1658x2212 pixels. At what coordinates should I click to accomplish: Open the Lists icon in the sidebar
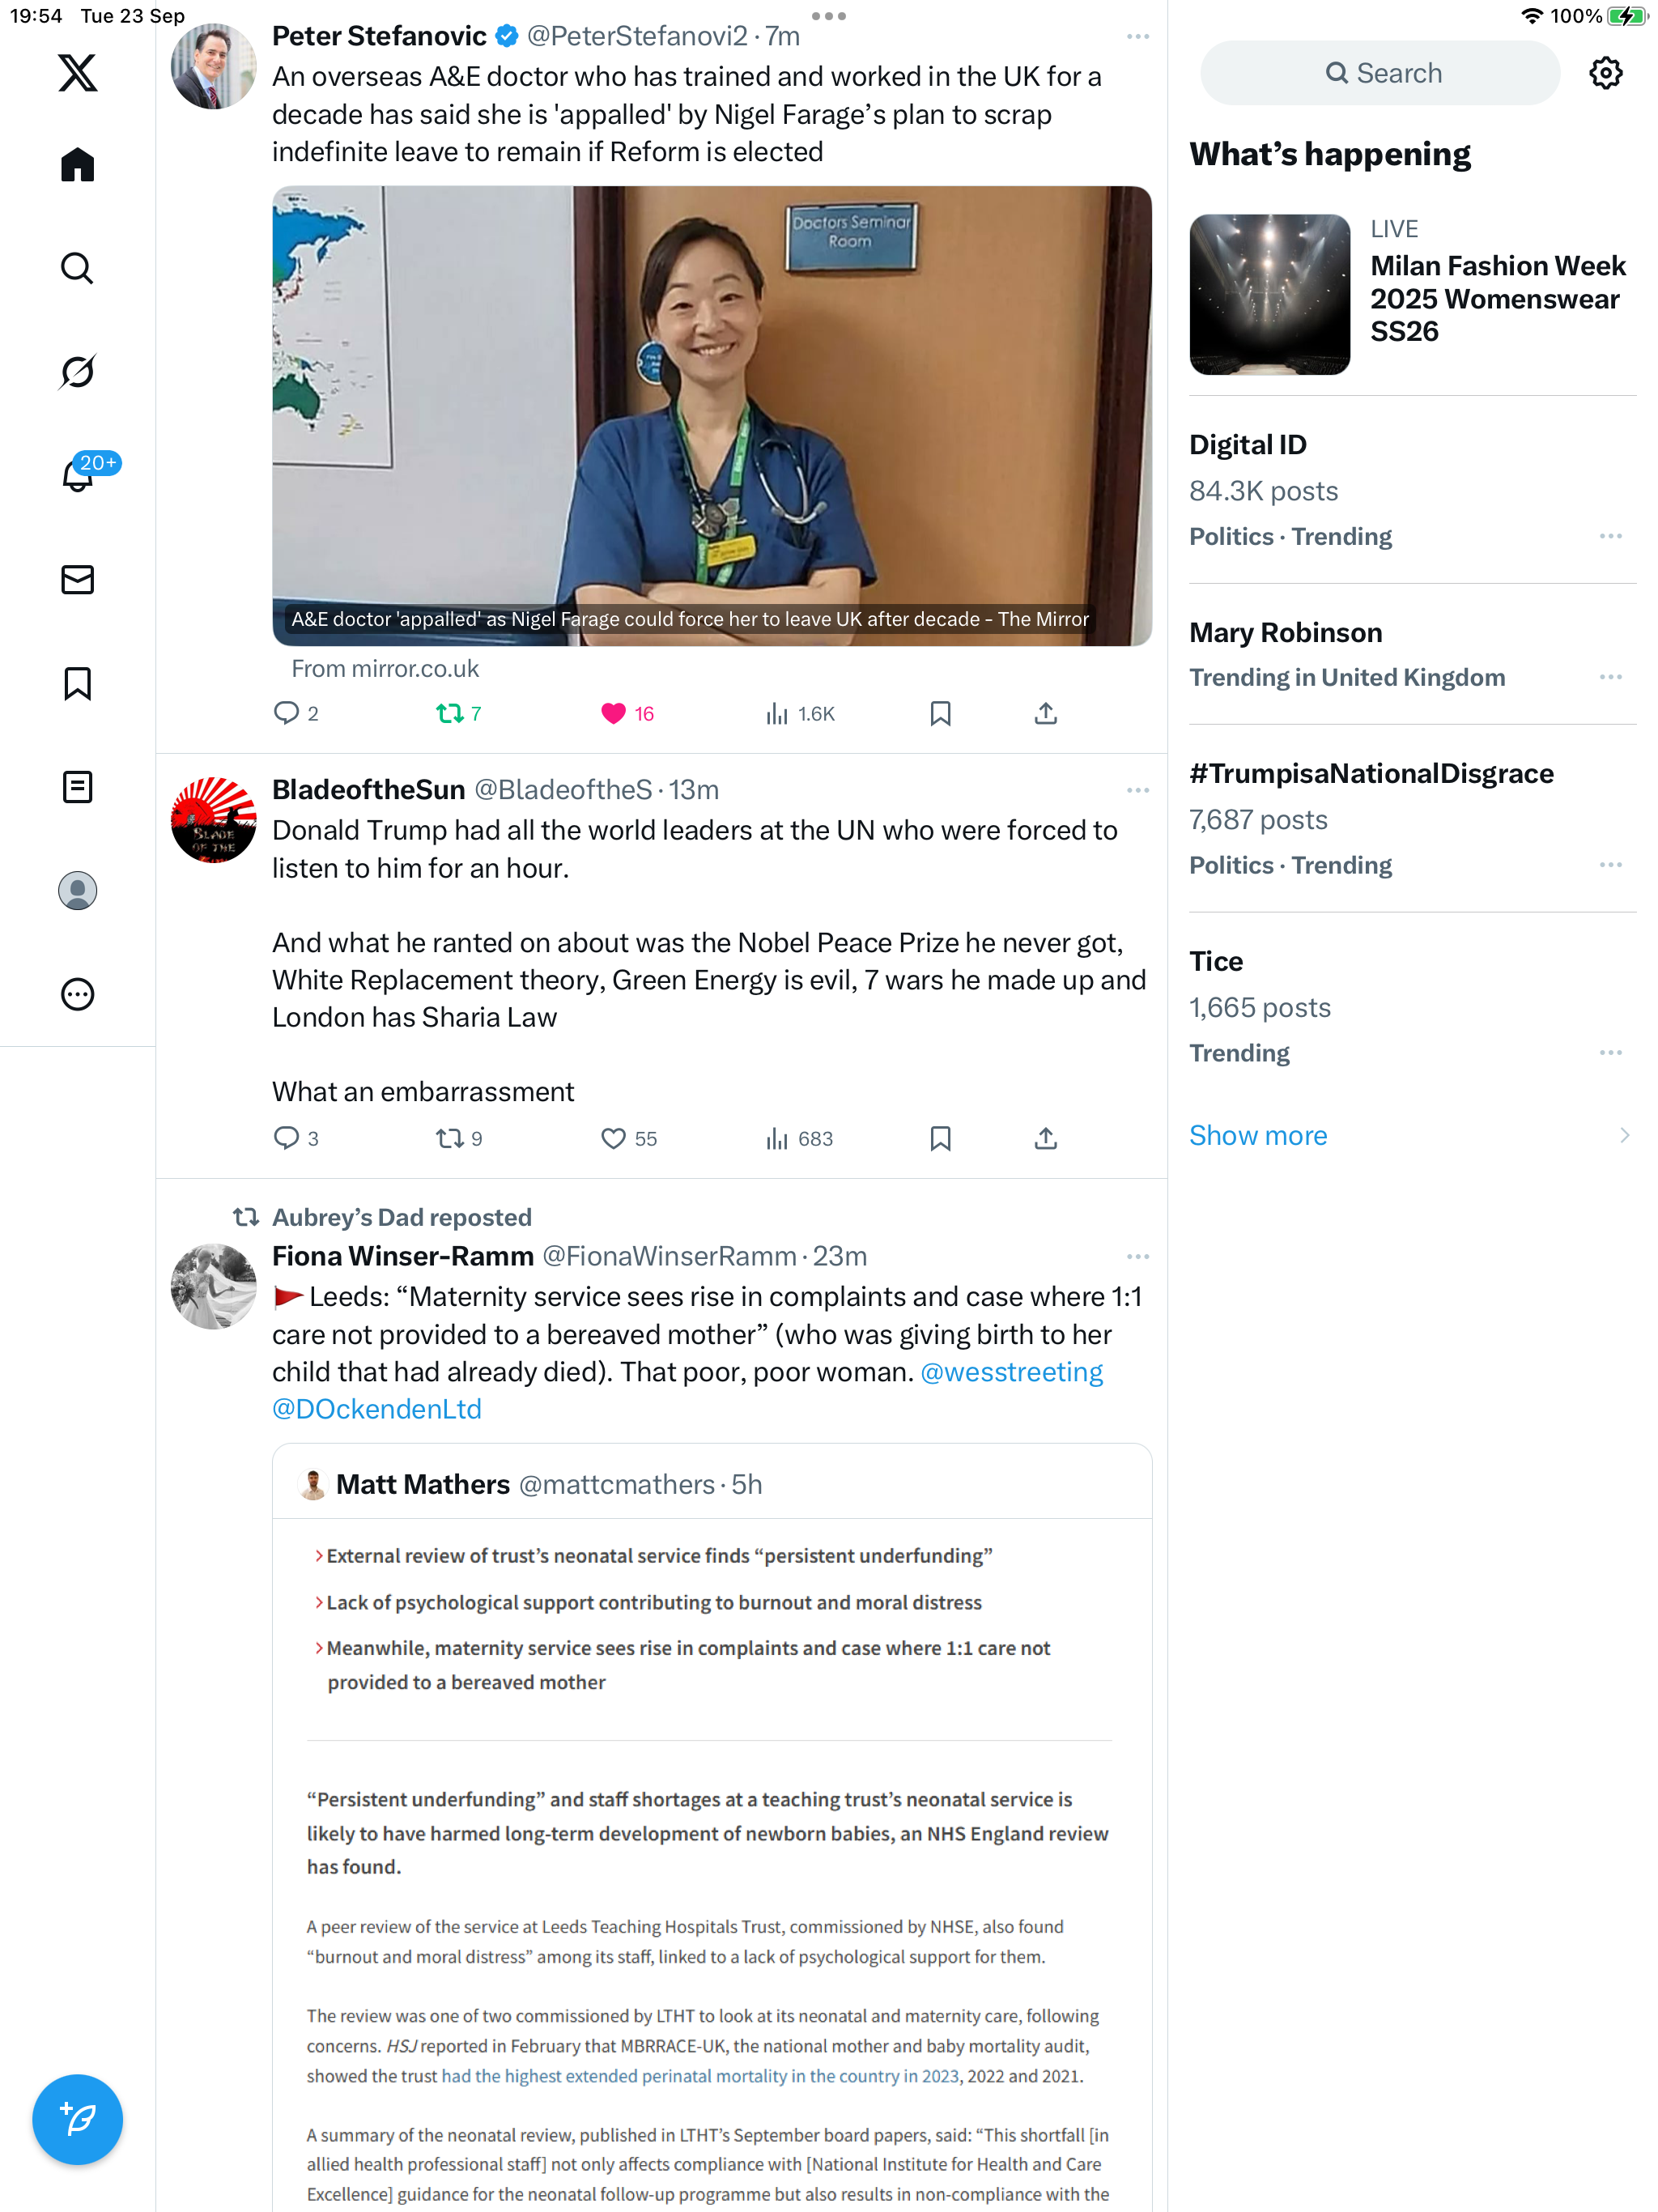77,787
